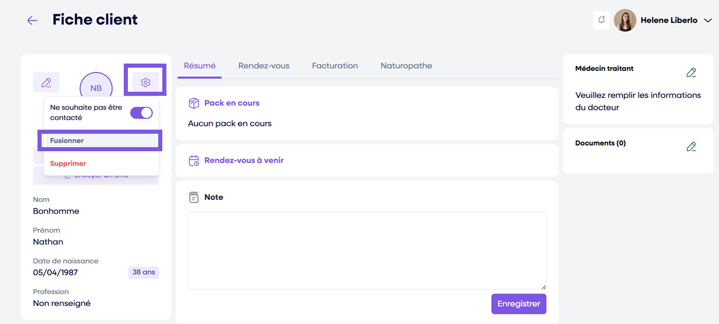Choose Supprimer from the dropdown menu

(x=68, y=164)
